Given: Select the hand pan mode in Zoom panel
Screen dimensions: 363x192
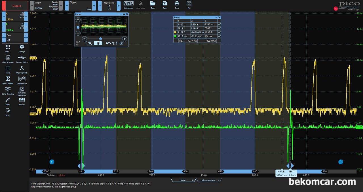Looking at the screenshot, I should tap(98, 43).
